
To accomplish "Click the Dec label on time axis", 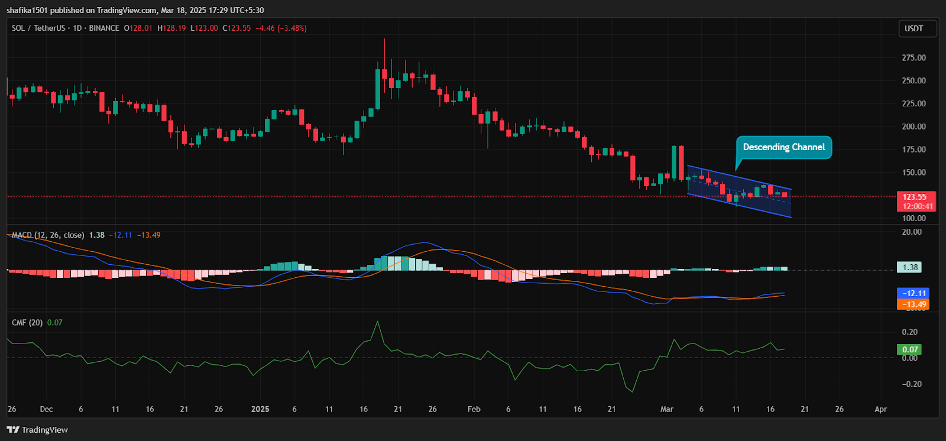I will pyautogui.click(x=46, y=409).
